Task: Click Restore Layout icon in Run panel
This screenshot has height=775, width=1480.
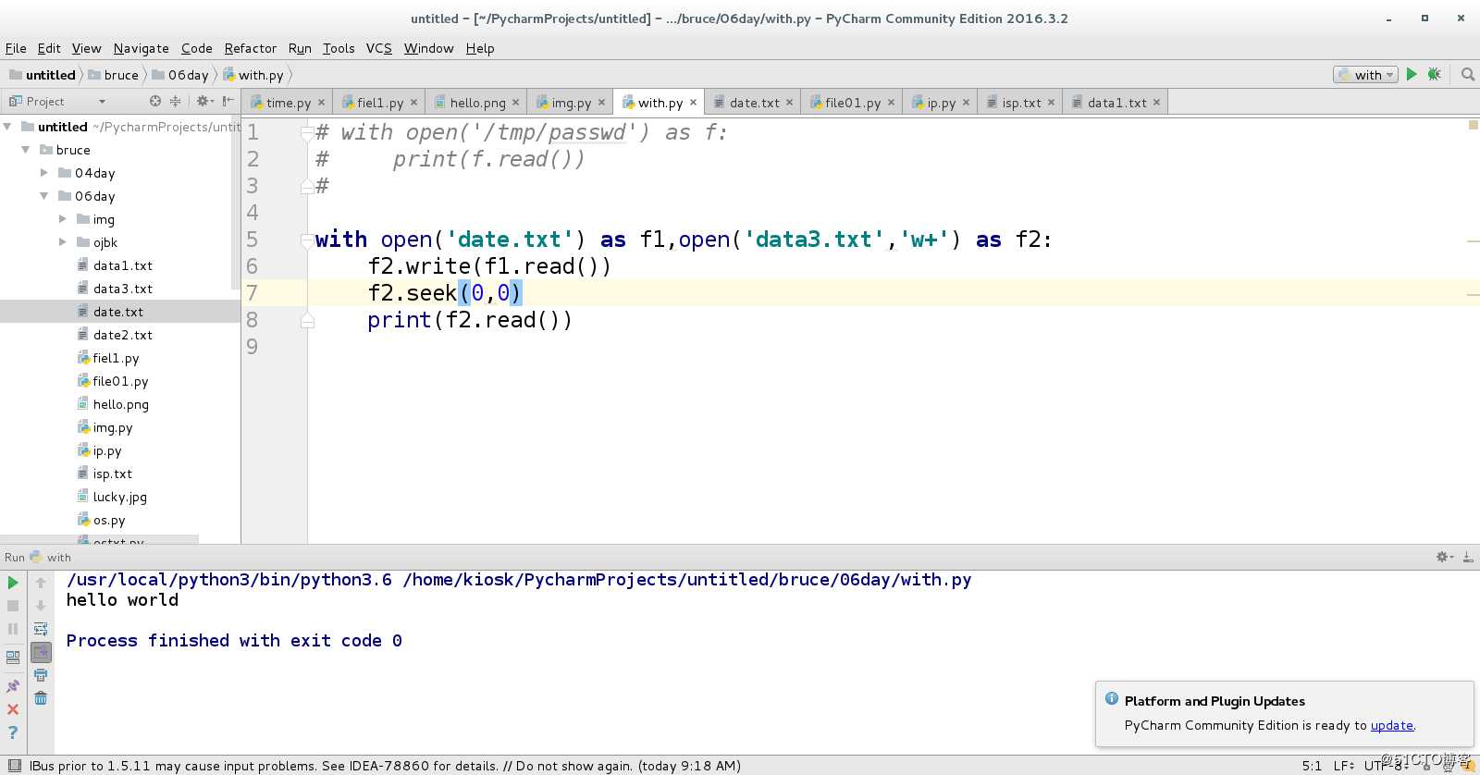Action: point(13,658)
